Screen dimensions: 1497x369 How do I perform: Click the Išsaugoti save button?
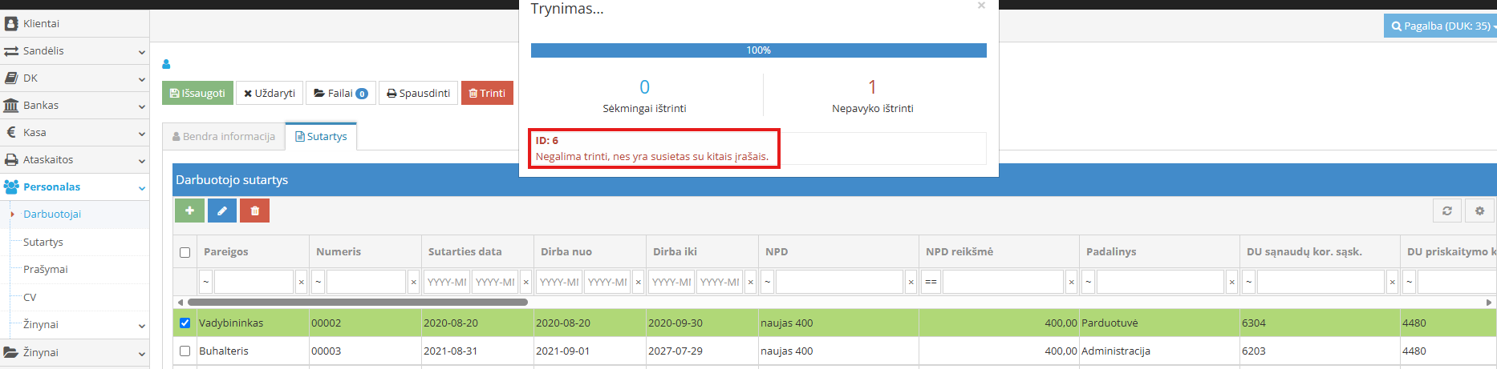coord(197,93)
